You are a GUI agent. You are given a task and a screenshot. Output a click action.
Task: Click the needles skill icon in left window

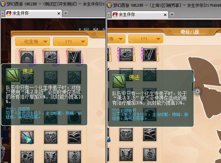(x=74, y=57)
